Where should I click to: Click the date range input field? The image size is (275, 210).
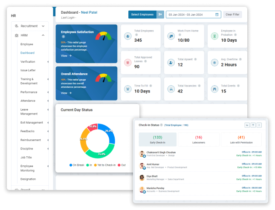pyautogui.click(x=190, y=14)
